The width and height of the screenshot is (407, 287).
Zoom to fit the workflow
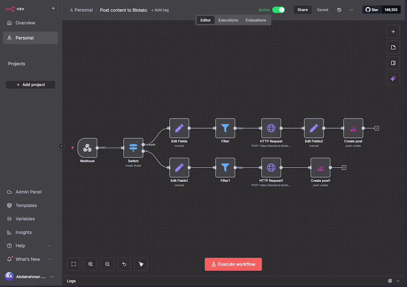coord(74,264)
